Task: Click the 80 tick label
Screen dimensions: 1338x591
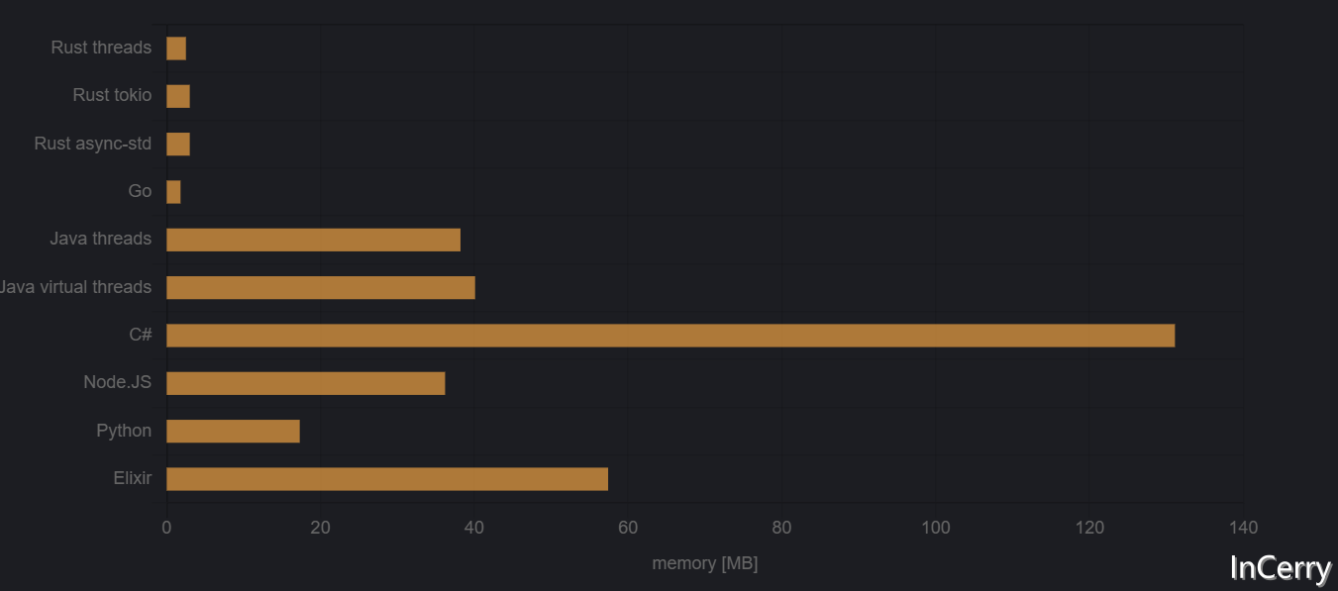Action: (781, 528)
